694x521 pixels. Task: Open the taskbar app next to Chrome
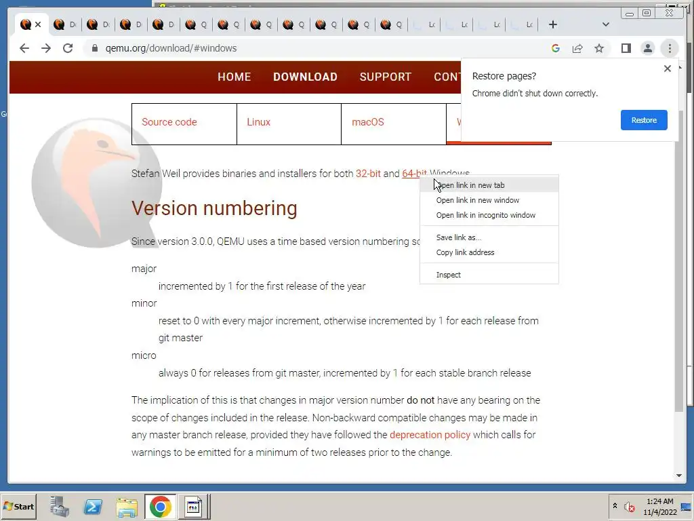tap(193, 506)
